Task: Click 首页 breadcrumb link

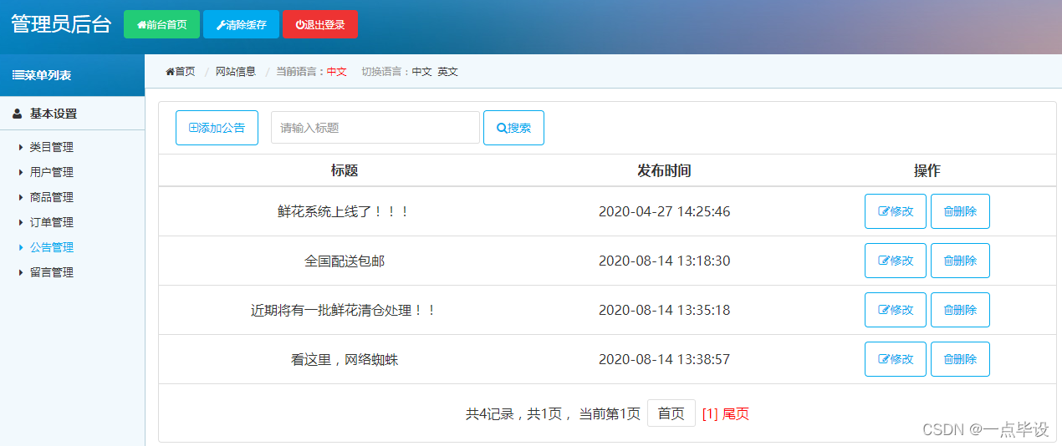Action: point(185,72)
